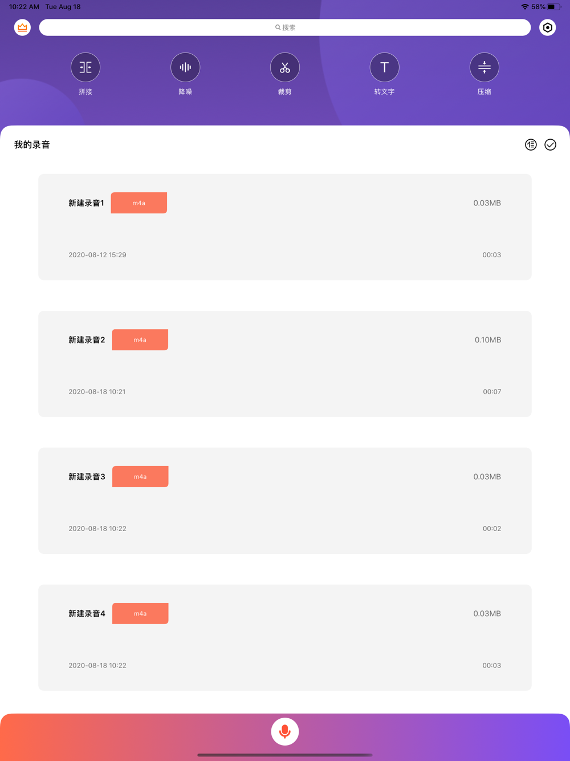Open the 拼接 audio merge tool
The width and height of the screenshot is (570, 761).
pyautogui.click(x=85, y=67)
